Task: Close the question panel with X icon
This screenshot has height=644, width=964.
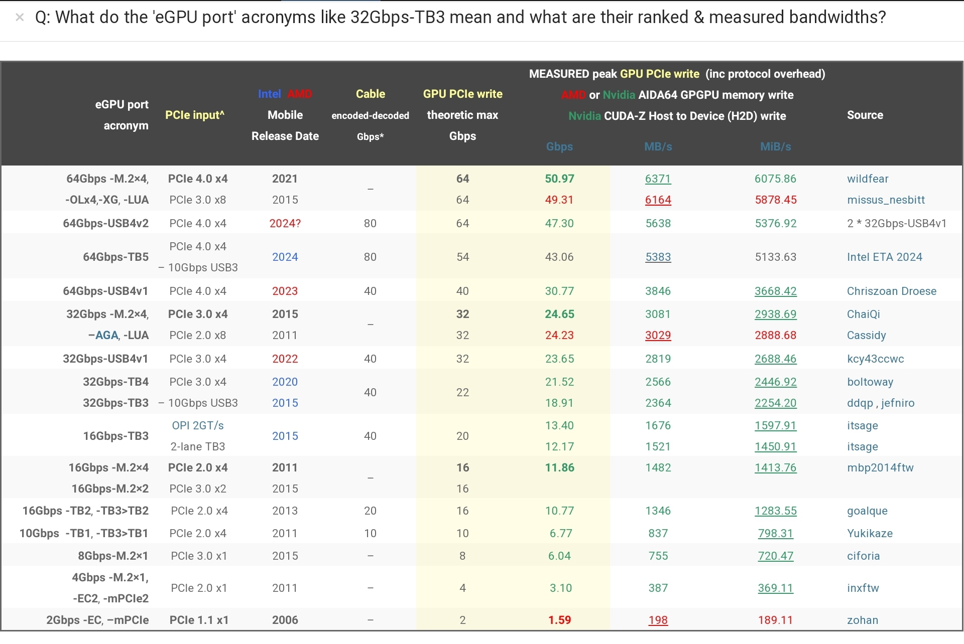Action: coord(20,18)
